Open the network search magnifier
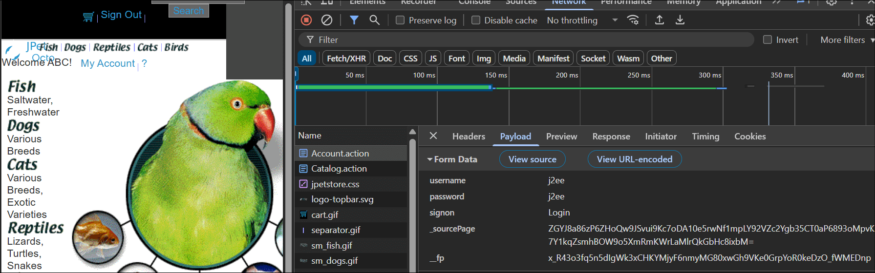The image size is (875, 273). pos(374,20)
